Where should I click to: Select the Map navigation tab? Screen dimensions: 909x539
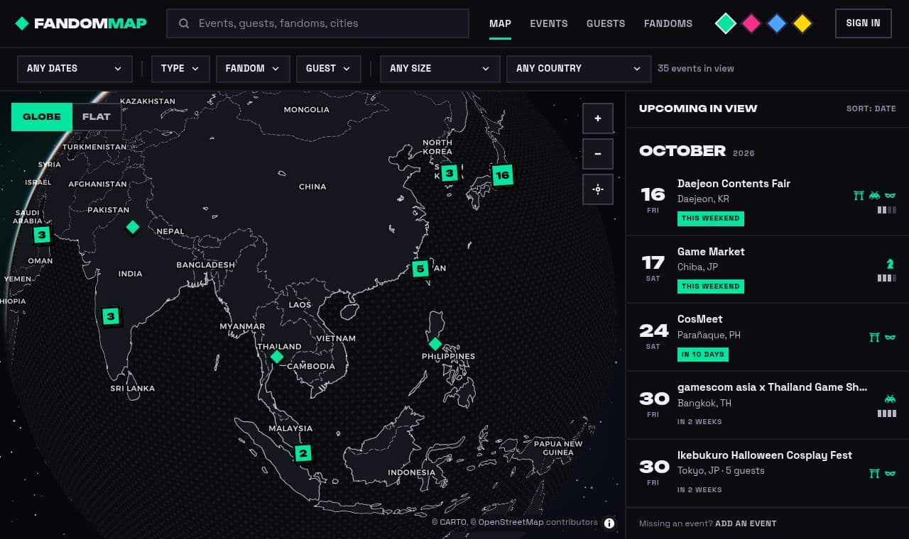point(500,23)
